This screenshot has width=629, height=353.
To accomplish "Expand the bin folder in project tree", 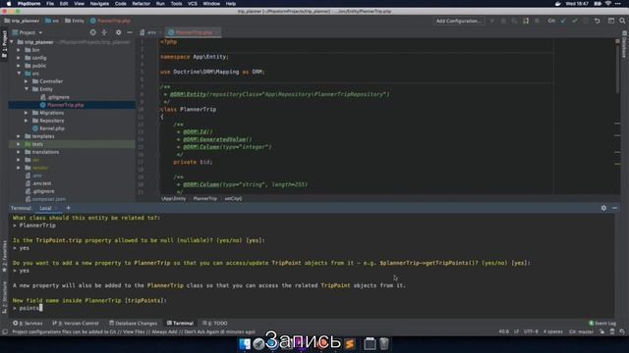I will tap(19, 50).
